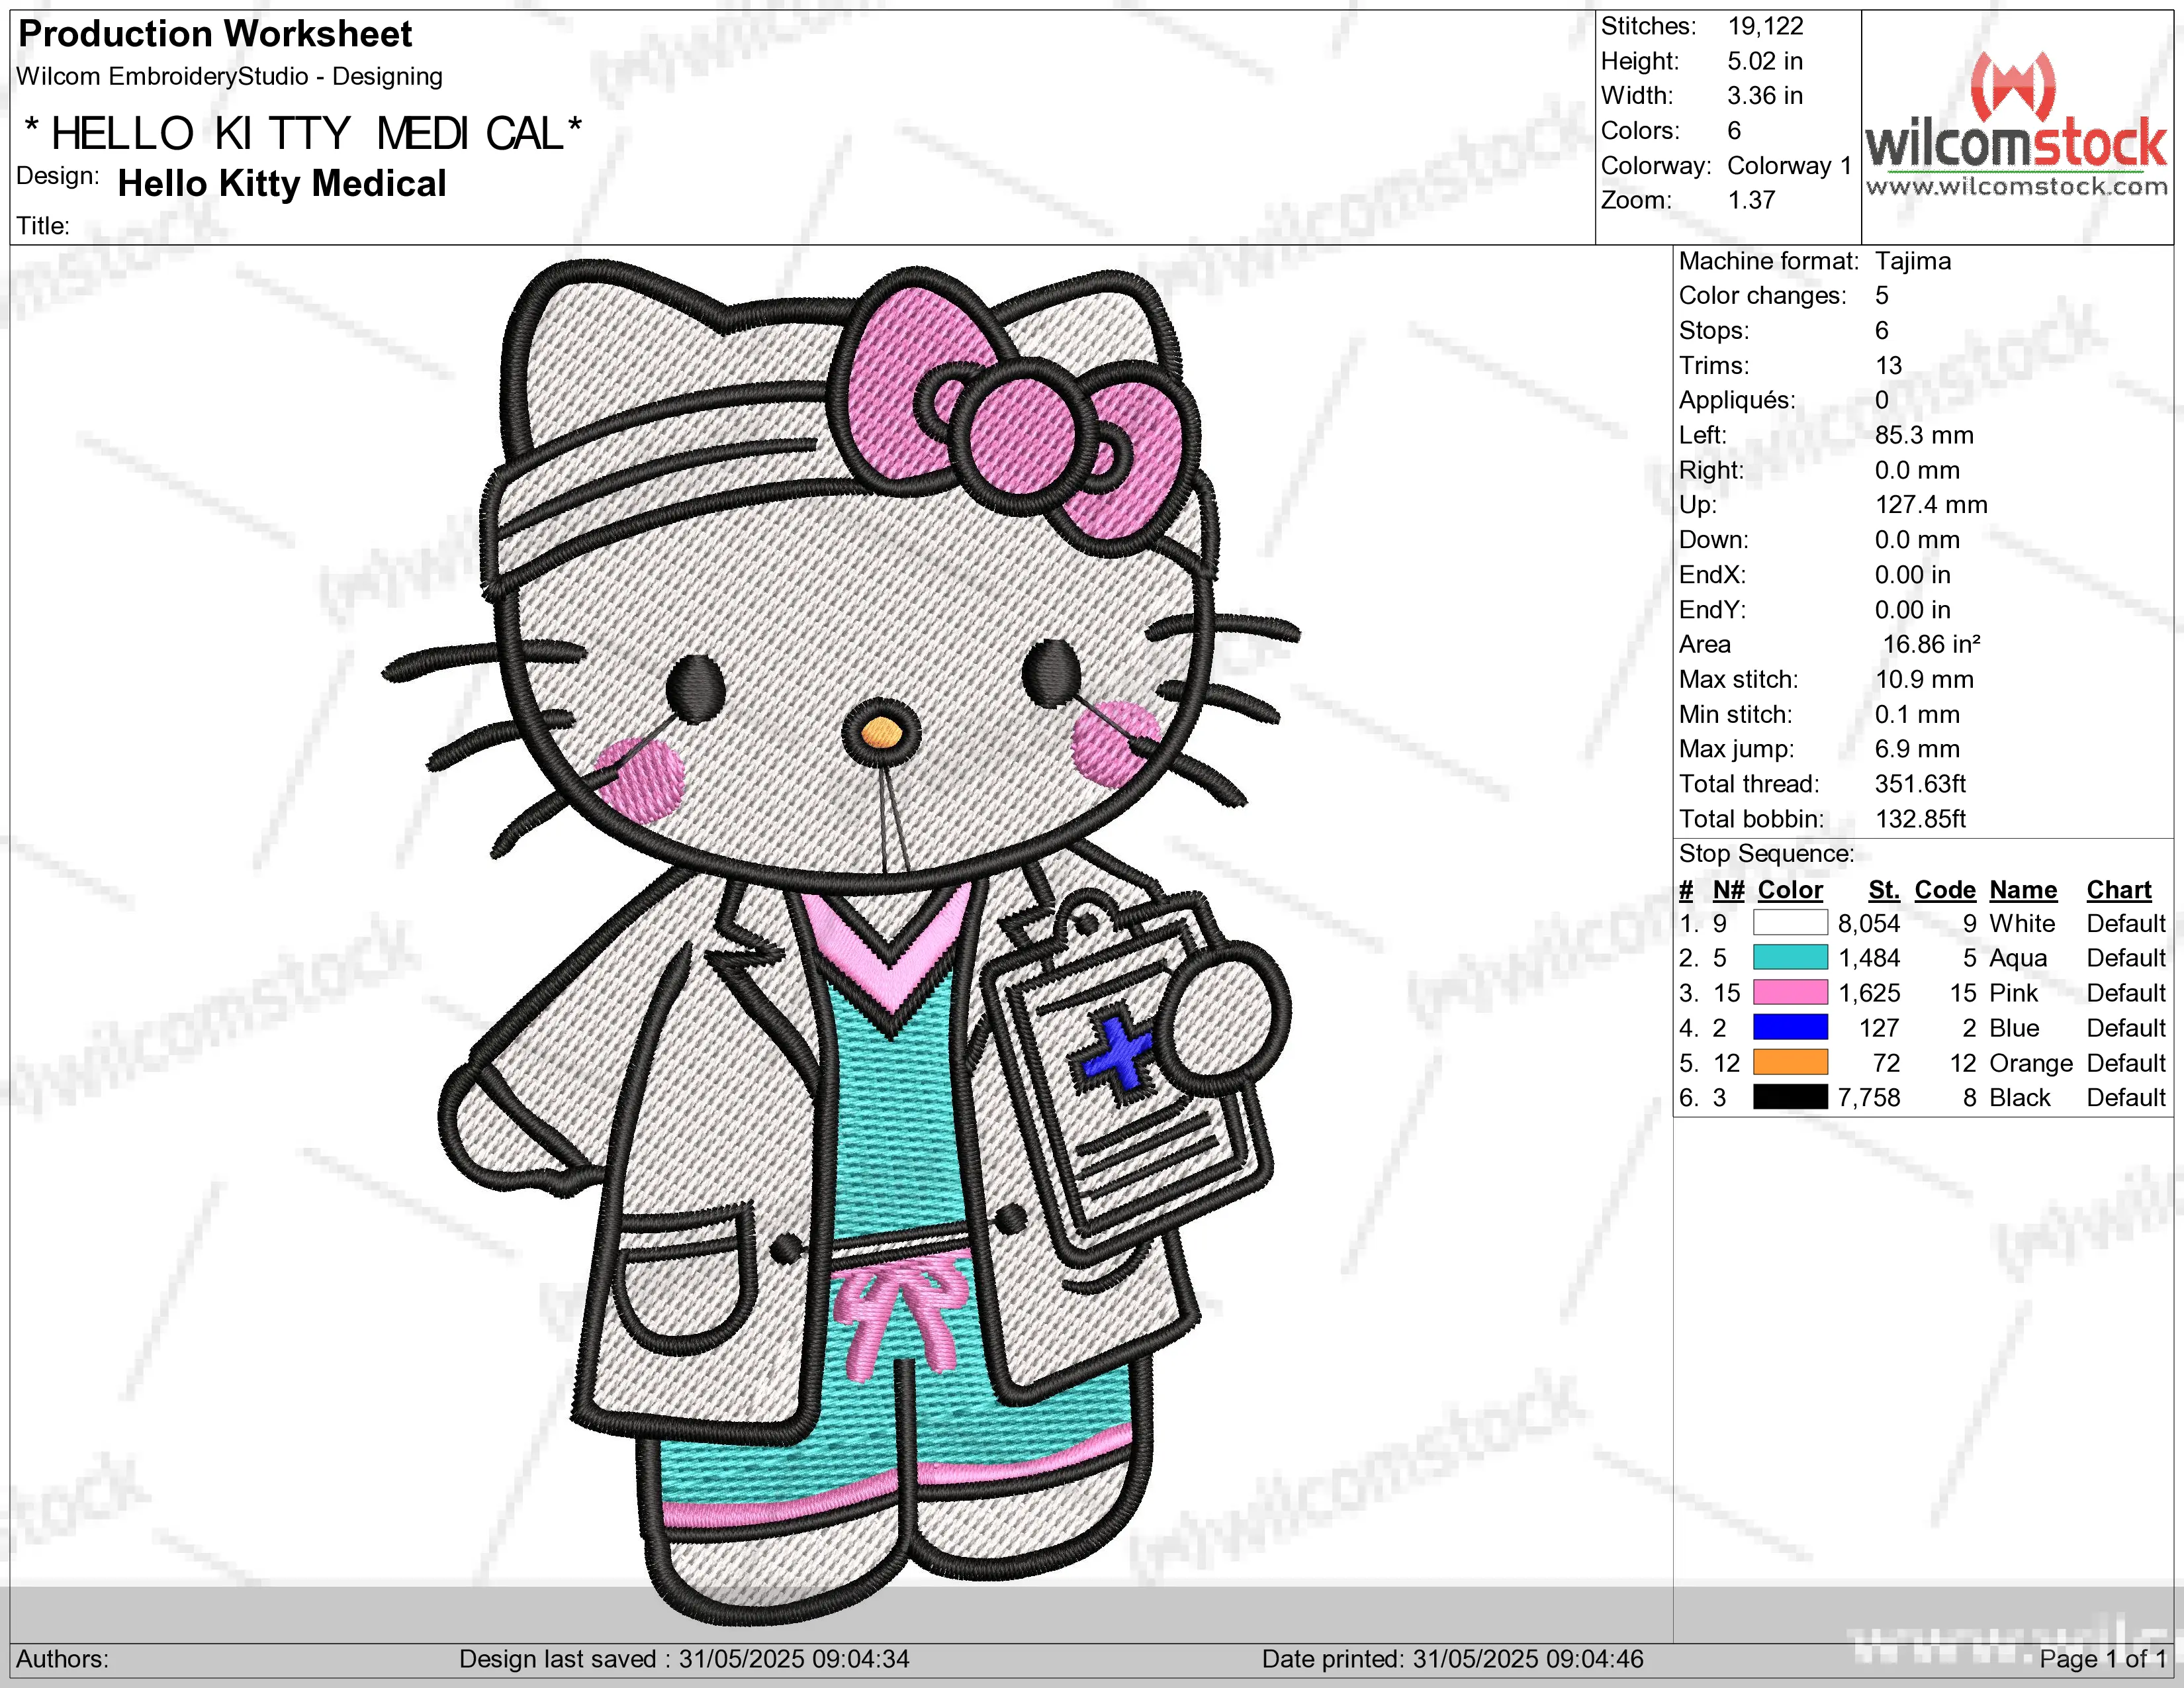Click the "Colorway 1" value

click(x=1790, y=166)
